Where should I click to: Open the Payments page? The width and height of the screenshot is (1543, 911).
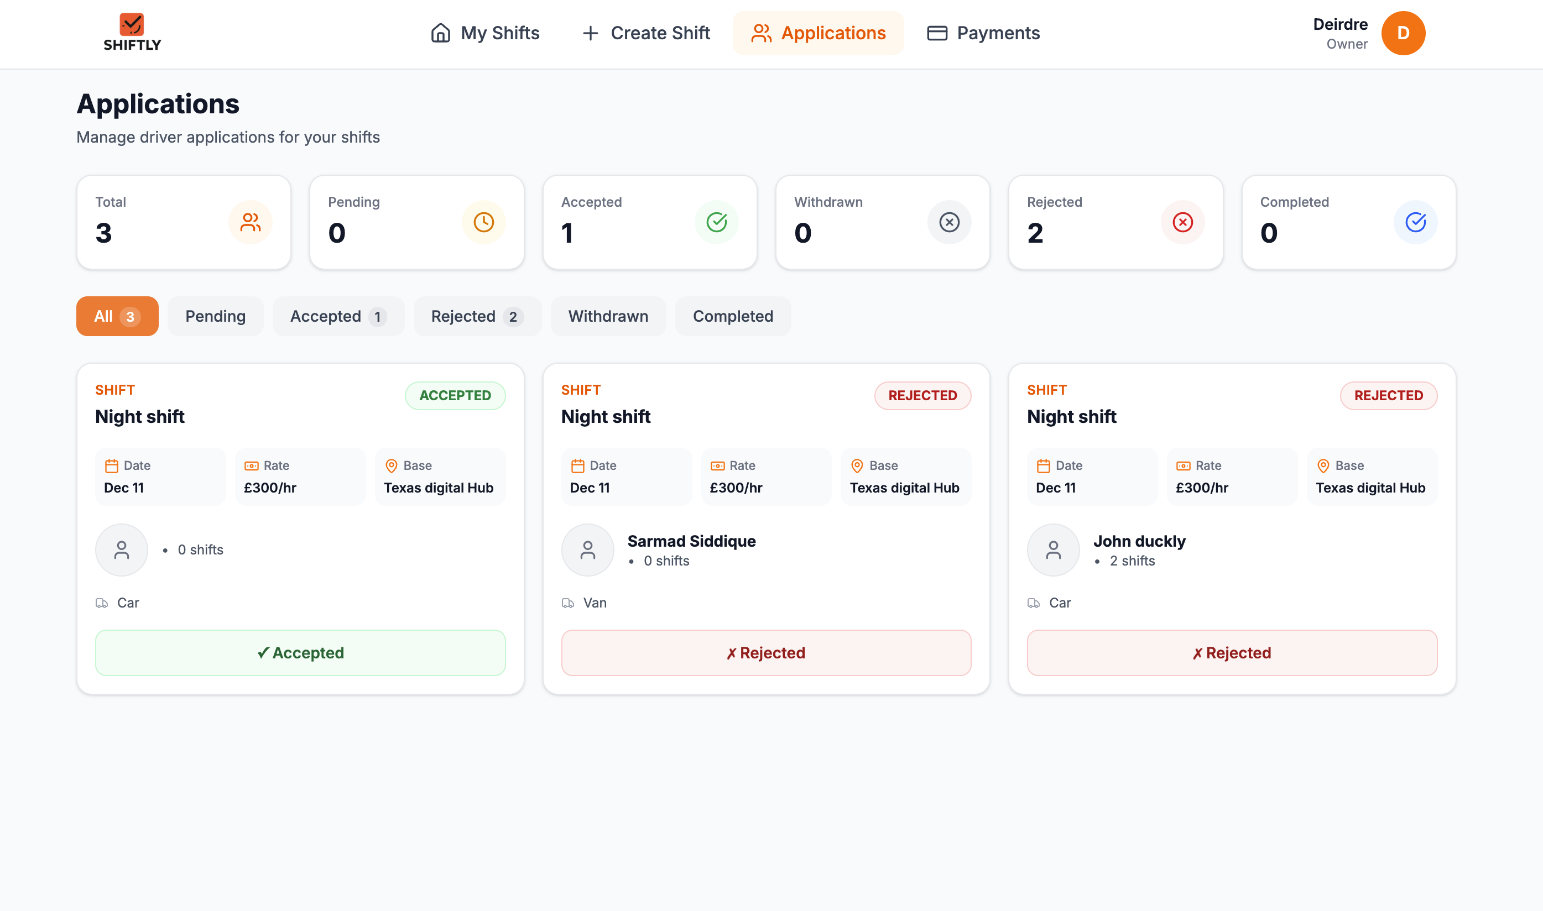coord(983,33)
